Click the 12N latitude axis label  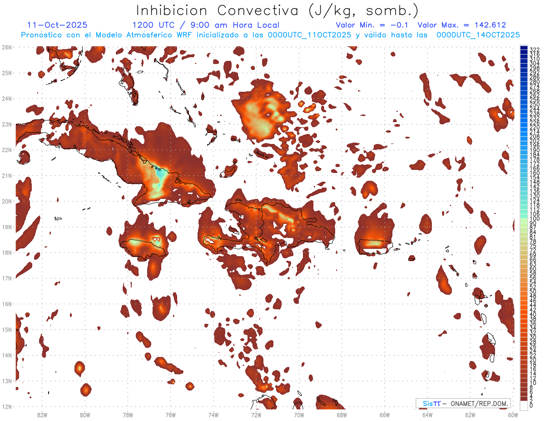pos(7,406)
